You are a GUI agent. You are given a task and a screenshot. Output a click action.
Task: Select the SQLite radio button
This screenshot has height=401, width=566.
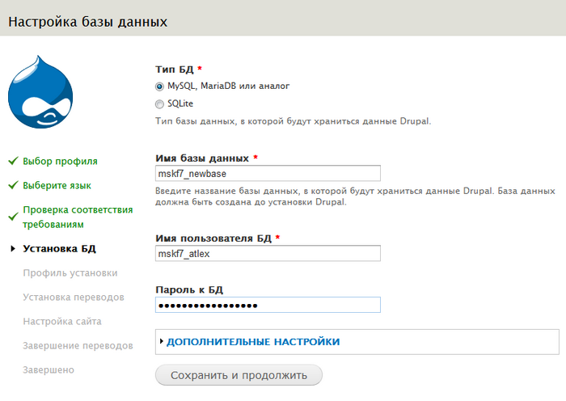click(159, 104)
